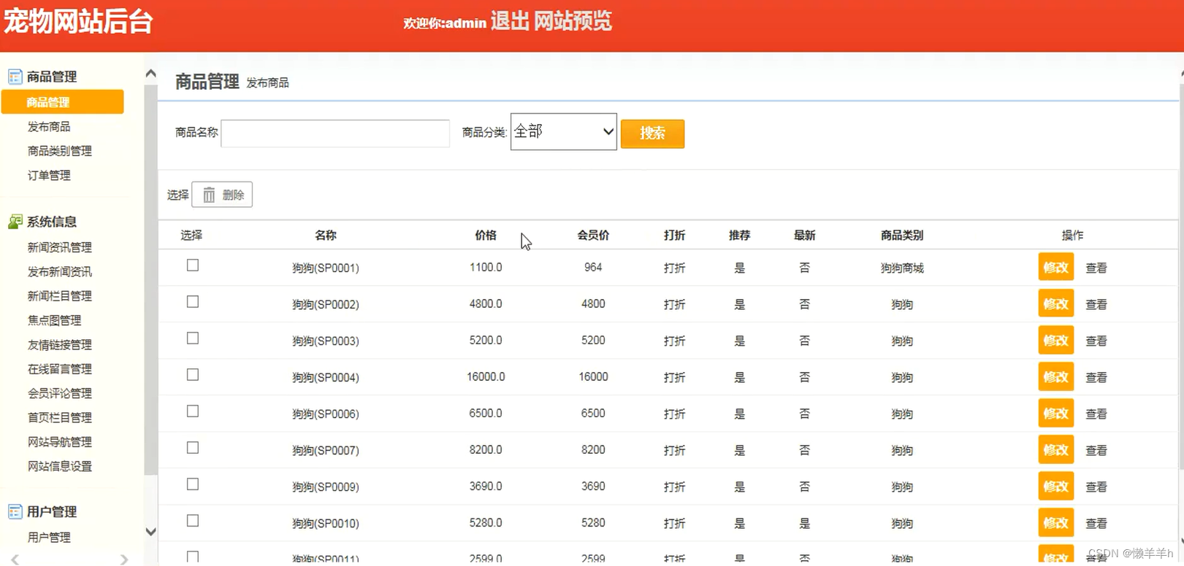The width and height of the screenshot is (1184, 566).
Task: Click the sidebar left scroll arrow
Action: pyautogui.click(x=15, y=559)
